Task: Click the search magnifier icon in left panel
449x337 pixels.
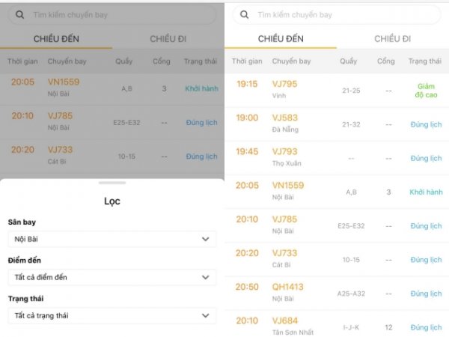Action: click(x=19, y=15)
